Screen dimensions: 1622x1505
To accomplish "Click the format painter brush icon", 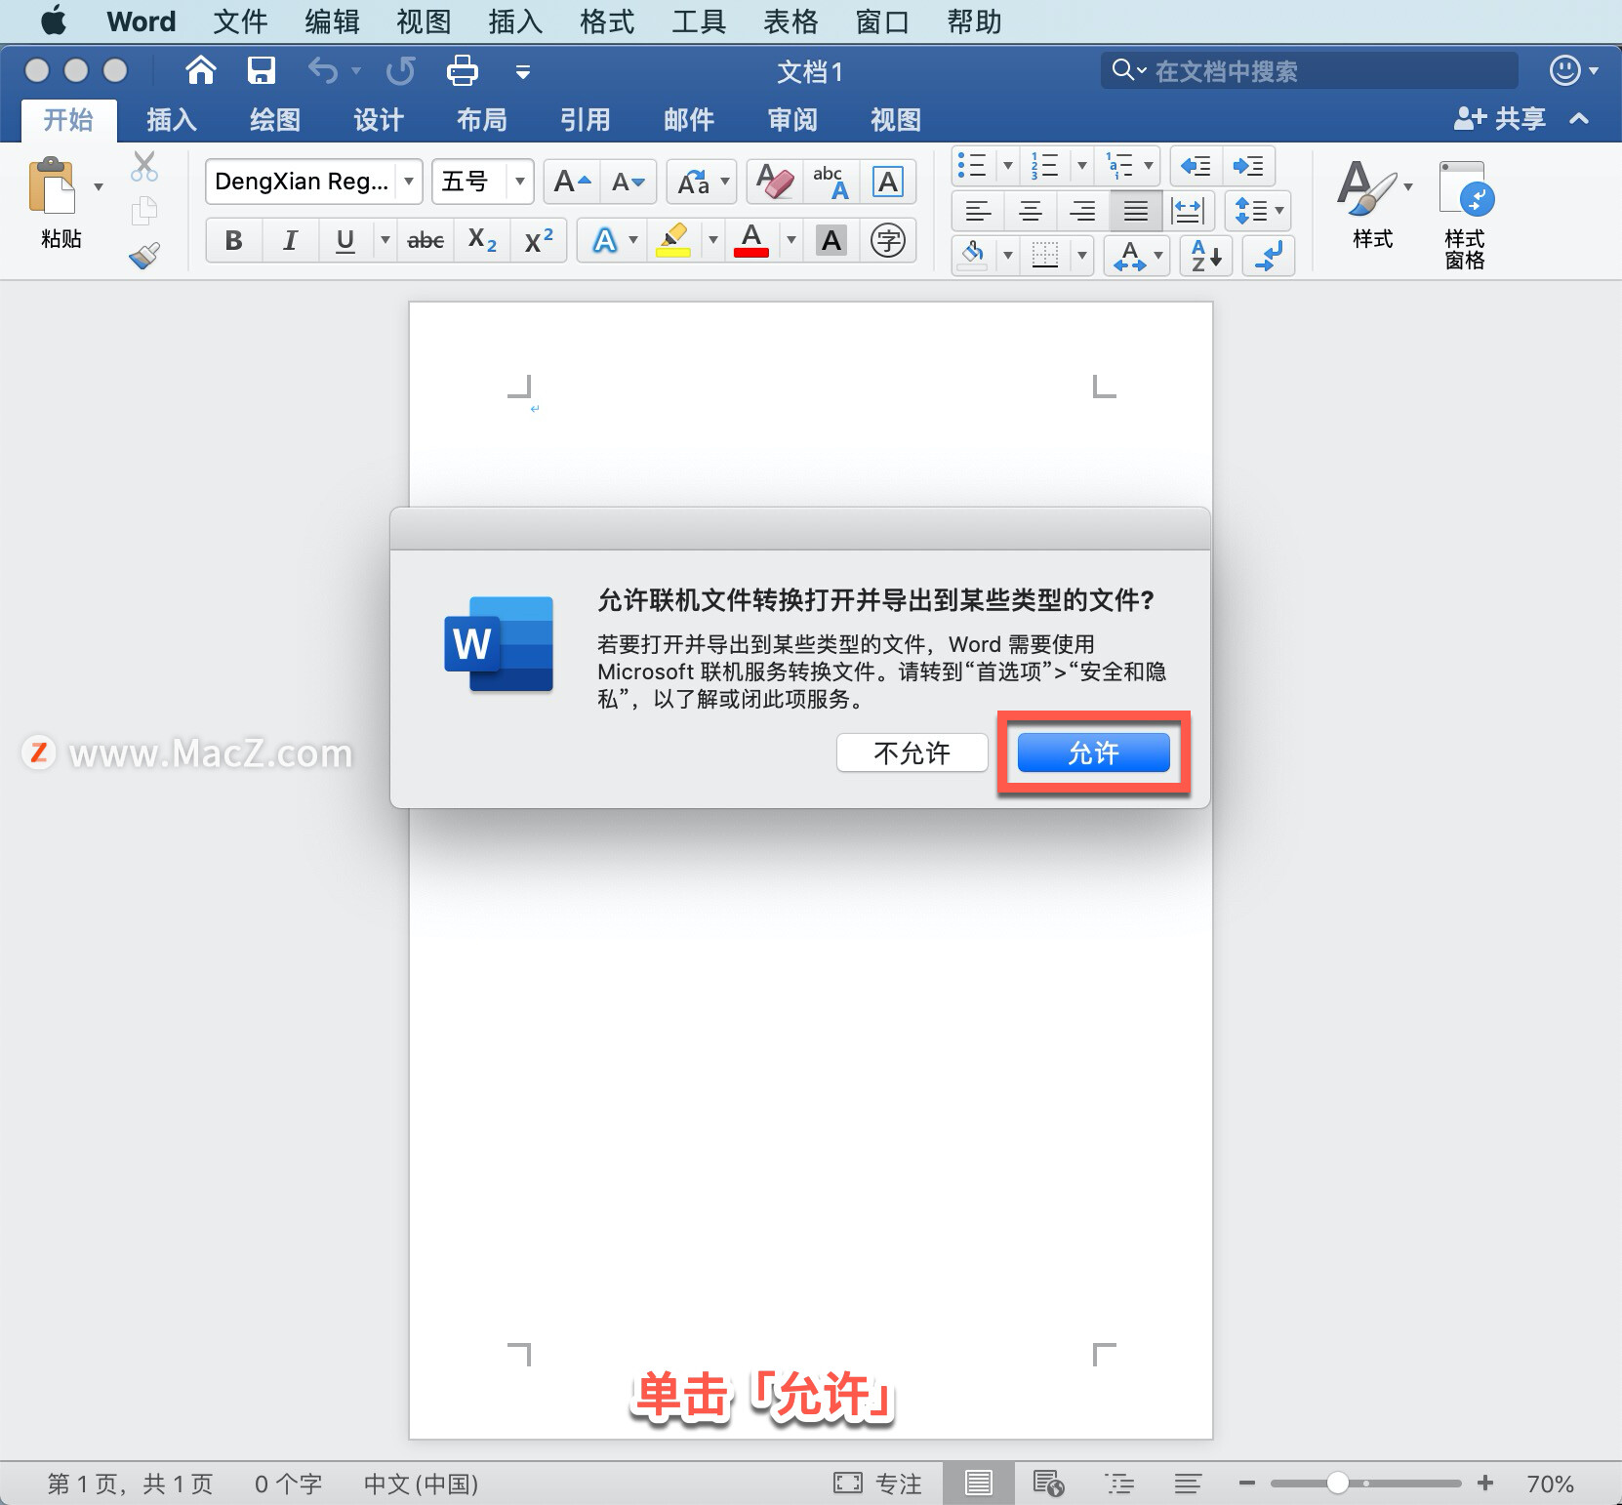I will point(144,256).
